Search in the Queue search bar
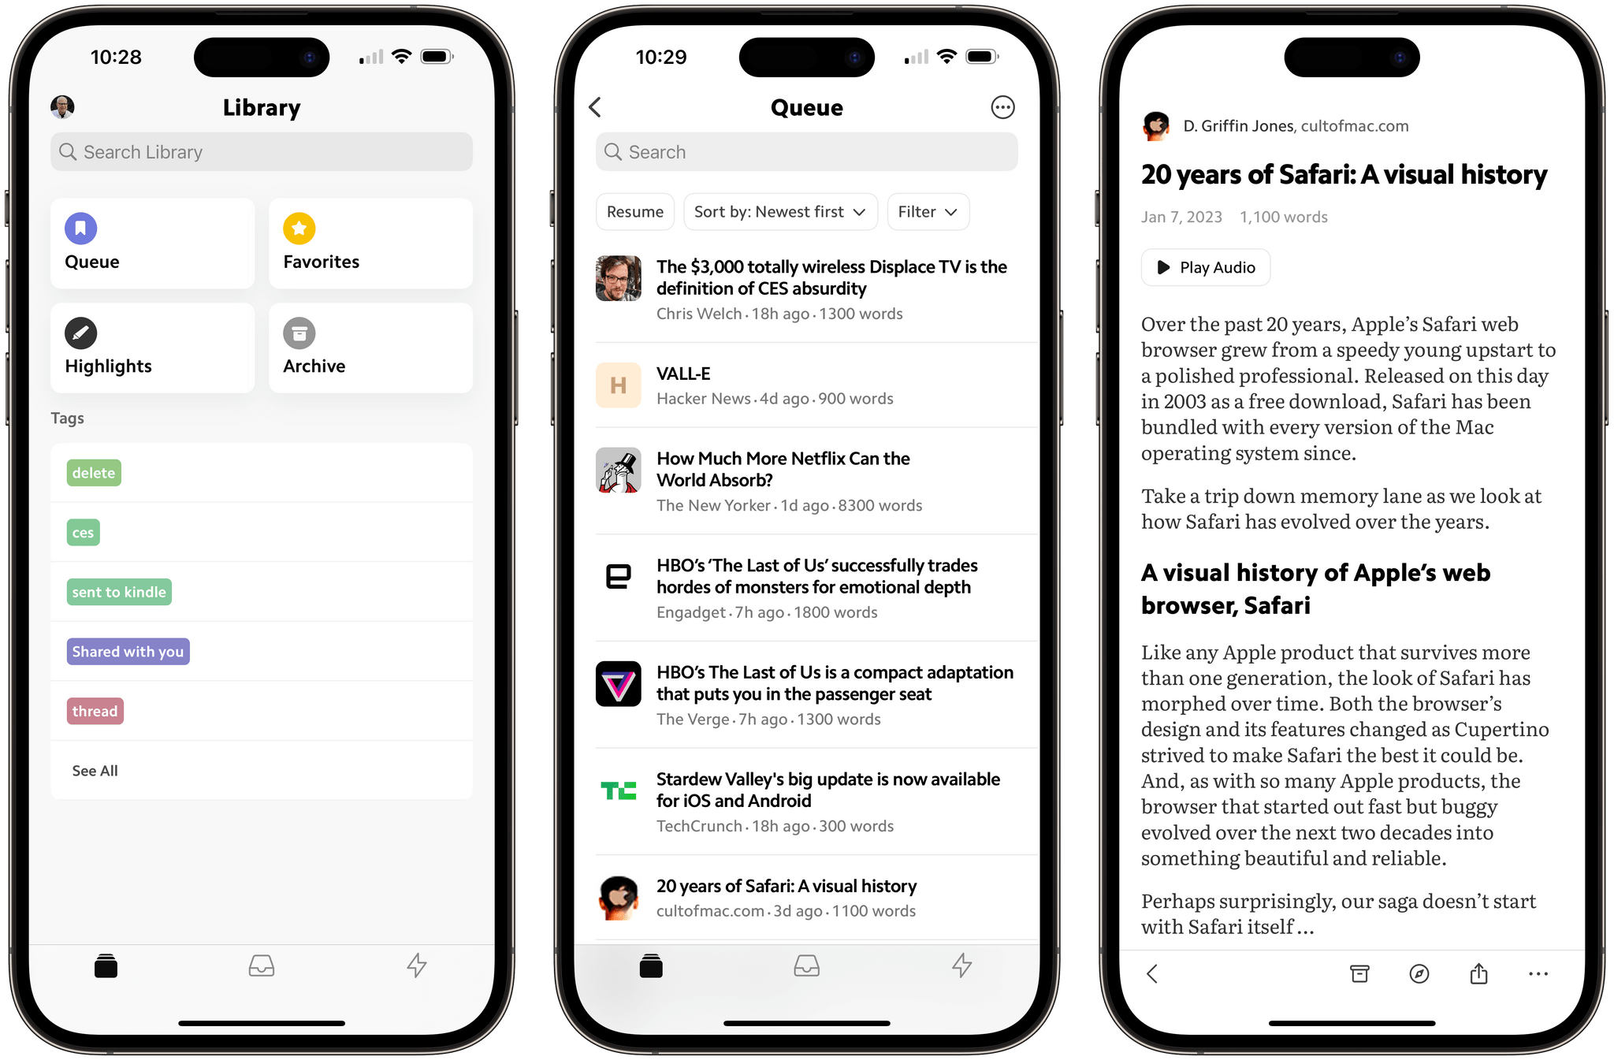The height and width of the screenshot is (1060, 1614). point(809,151)
